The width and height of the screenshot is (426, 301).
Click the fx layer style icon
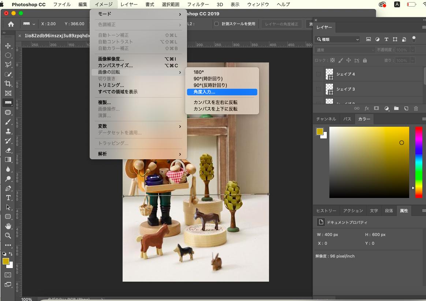point(366,108)
